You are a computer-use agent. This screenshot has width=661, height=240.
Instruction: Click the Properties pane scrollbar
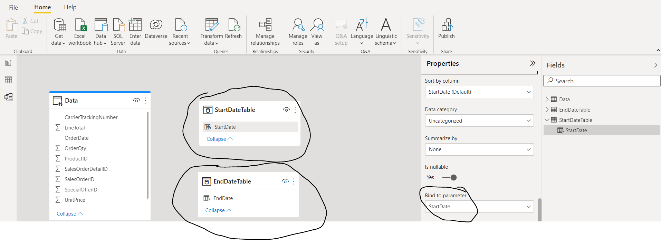539,210
